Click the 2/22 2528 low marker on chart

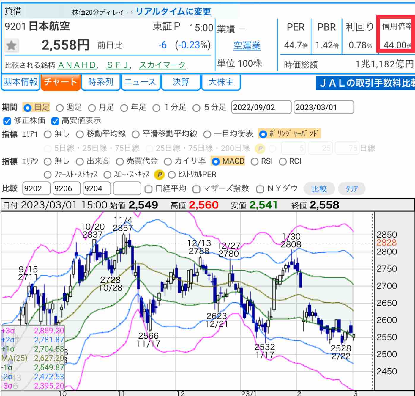pos(341,352)
